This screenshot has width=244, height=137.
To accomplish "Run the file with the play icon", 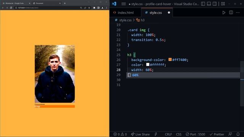I will click(x=224, y=13).
